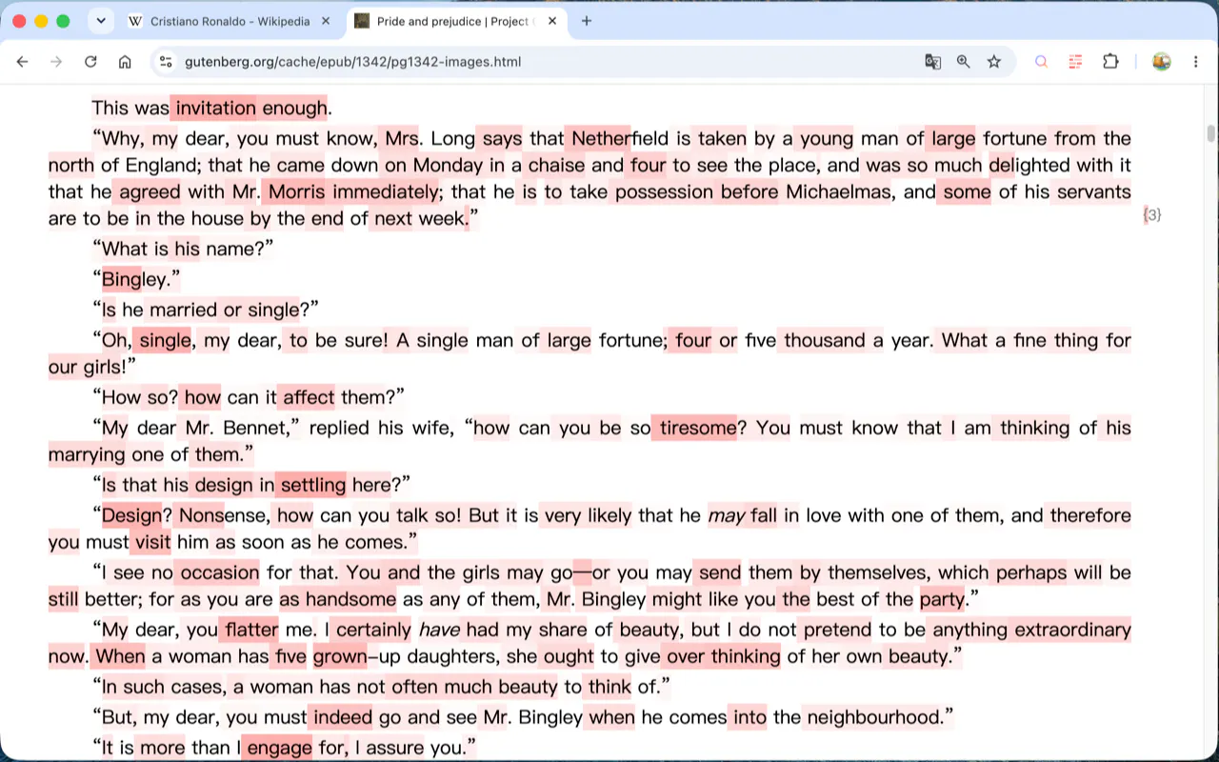Click the {3} page number marker
Screen dimensions: 1219x762
(x=1152, y=215)
